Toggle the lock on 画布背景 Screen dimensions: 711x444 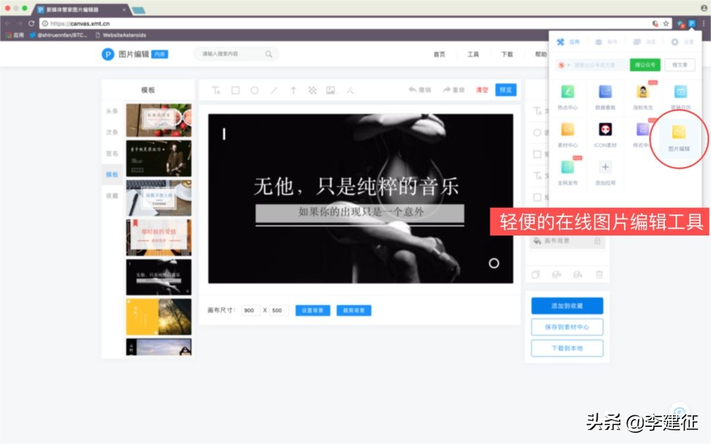(598, 241)
